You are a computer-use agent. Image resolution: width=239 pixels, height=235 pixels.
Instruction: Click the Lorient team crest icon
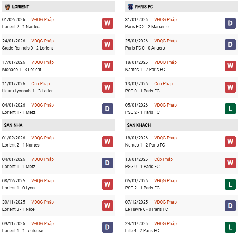point(7,7)
